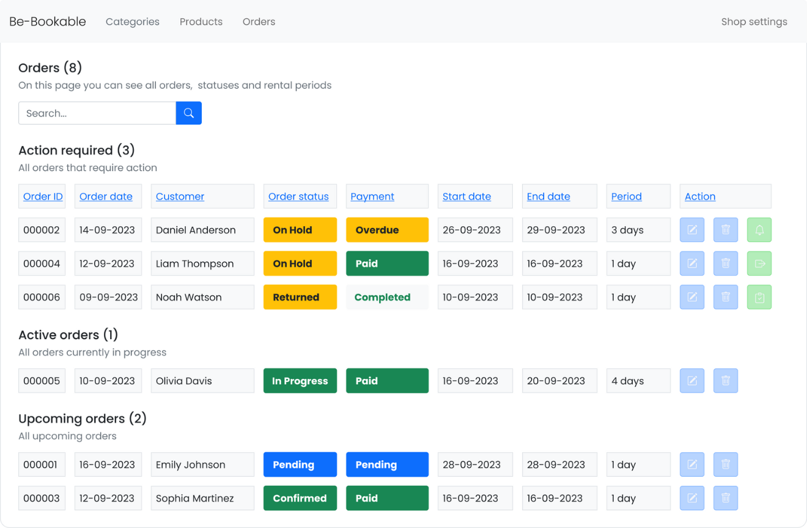Viewport: 807px width, 528px height.
Task: Focus the Search orders input field
Action: (x=97, y=113)
